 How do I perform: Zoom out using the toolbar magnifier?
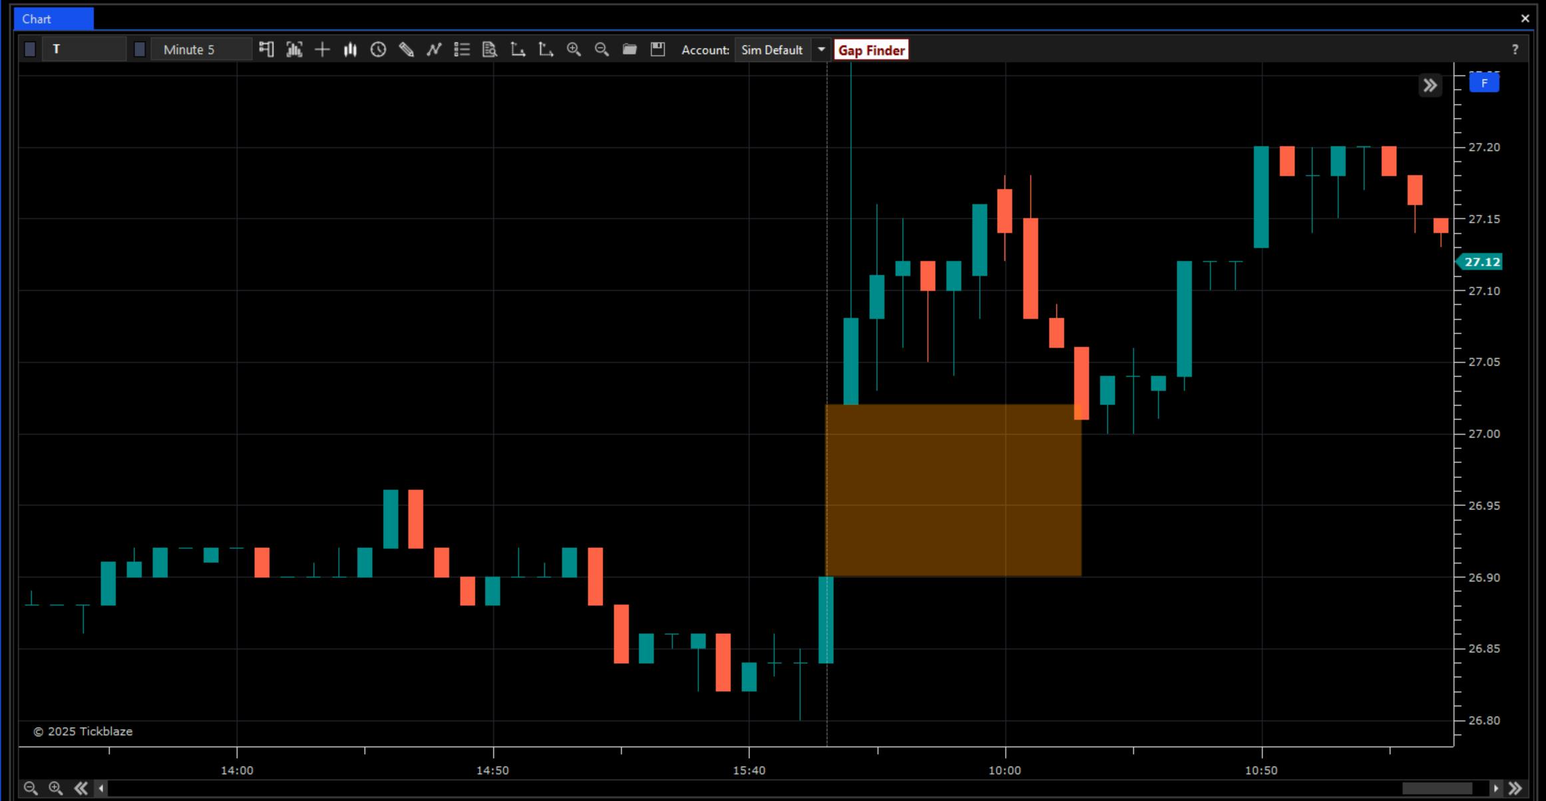(602, 49)
